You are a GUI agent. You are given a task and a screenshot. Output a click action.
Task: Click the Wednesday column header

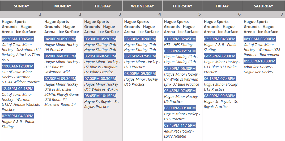point(142,6)
